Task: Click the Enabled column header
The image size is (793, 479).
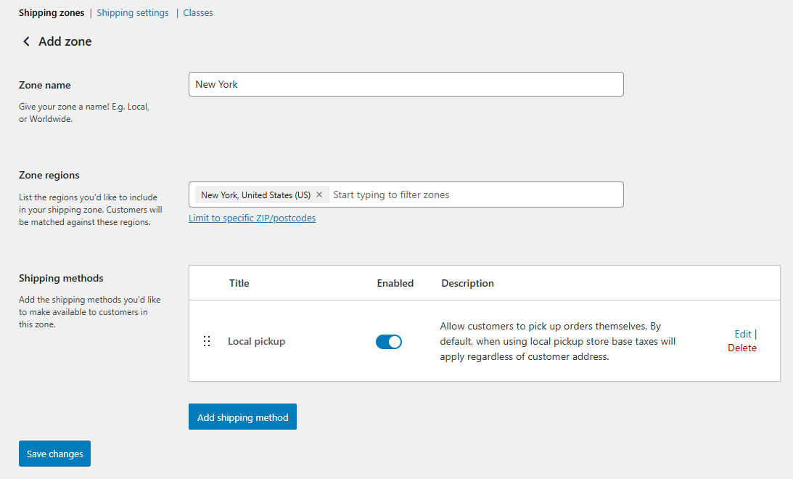Action: point(395,283)
